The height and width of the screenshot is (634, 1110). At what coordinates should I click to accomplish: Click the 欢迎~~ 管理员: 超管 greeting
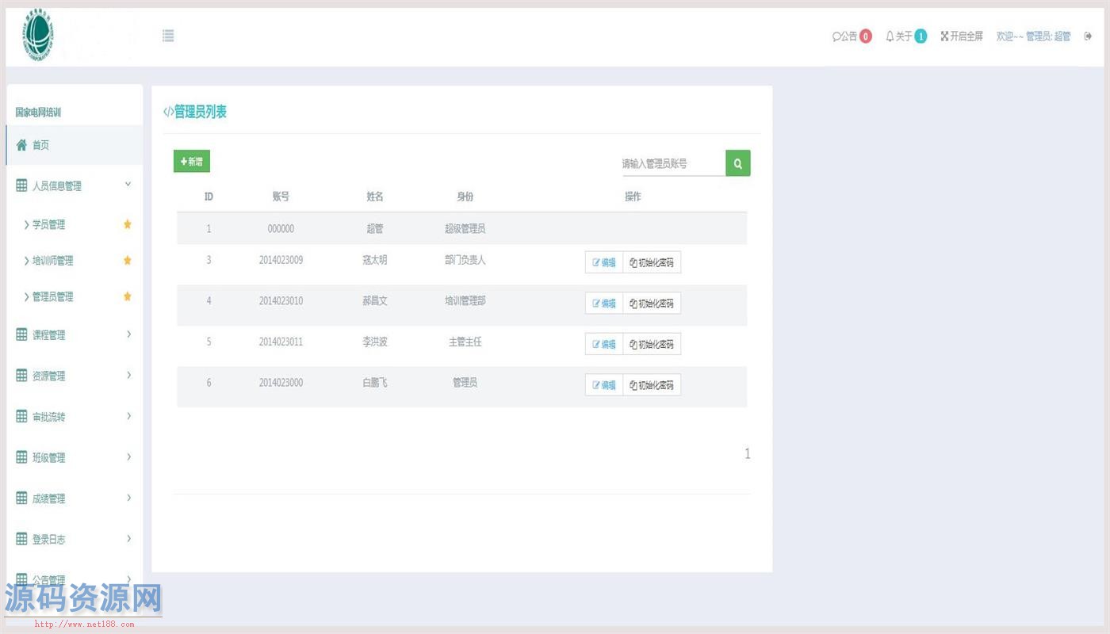(x=1033, y=36)
